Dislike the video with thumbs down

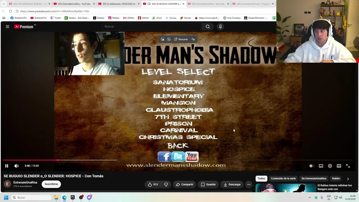166,184
